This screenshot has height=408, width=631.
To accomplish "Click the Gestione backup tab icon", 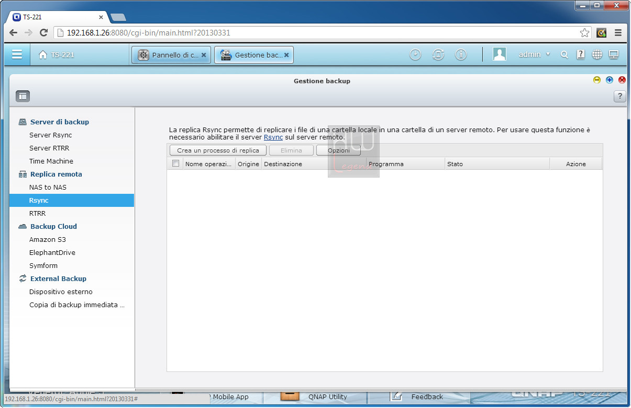I will [x=226, y=55].
